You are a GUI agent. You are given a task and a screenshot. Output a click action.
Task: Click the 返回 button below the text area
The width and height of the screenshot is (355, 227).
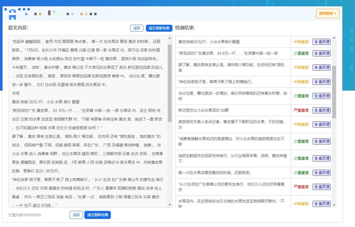coord(76,215)
